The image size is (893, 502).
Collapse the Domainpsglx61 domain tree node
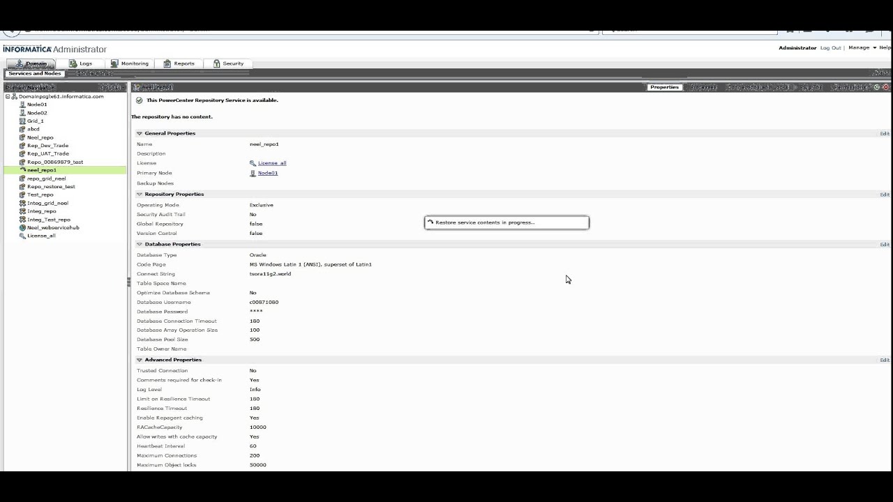[x=8, y=96]
